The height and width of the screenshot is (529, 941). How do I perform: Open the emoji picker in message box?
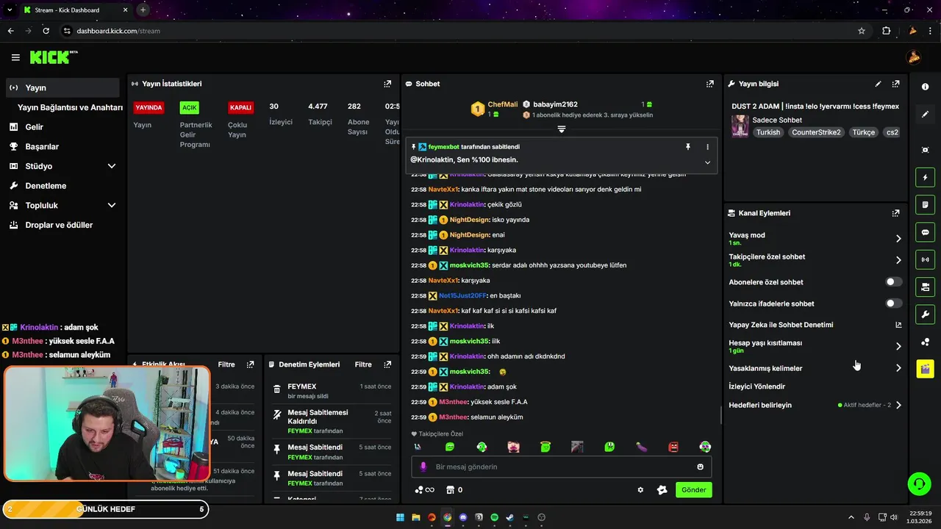pyautogui.click(x=700, y=467)
